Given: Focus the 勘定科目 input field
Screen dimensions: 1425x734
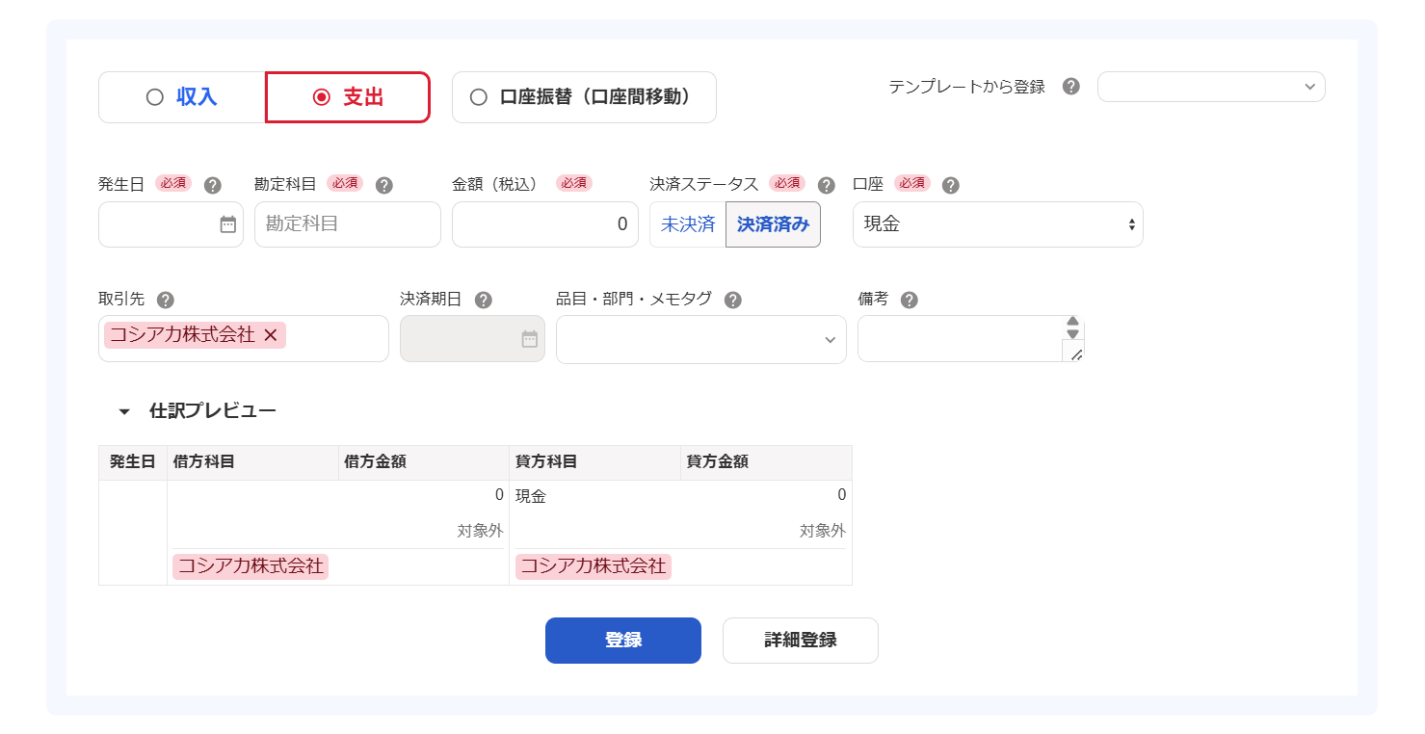Looking at the screenshot, I should [348, 224].
